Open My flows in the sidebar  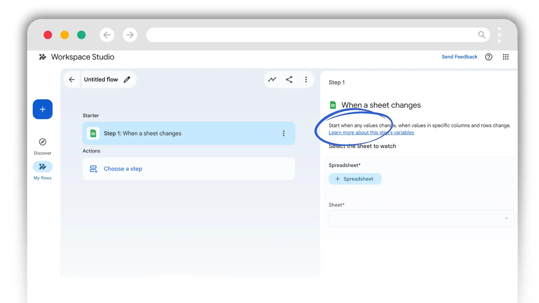point(42,167)
